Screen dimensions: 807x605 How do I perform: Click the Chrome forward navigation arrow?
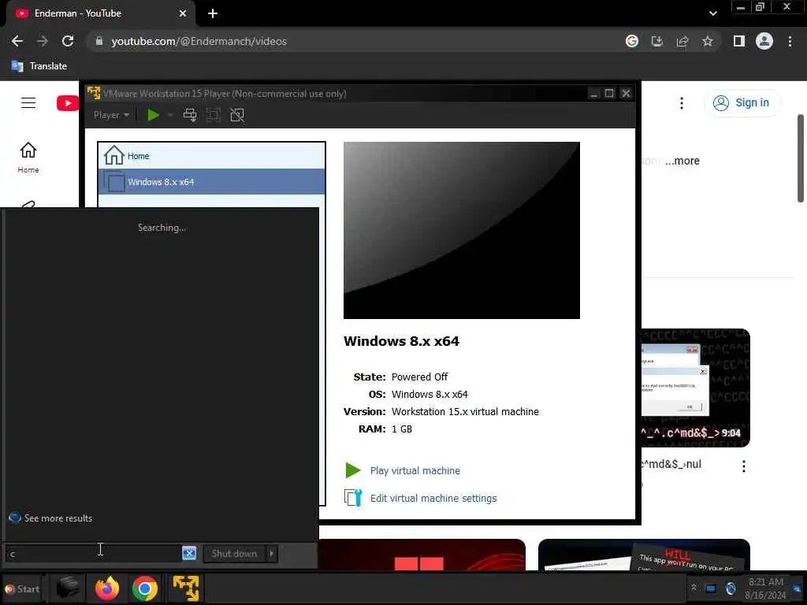point(43,41)
